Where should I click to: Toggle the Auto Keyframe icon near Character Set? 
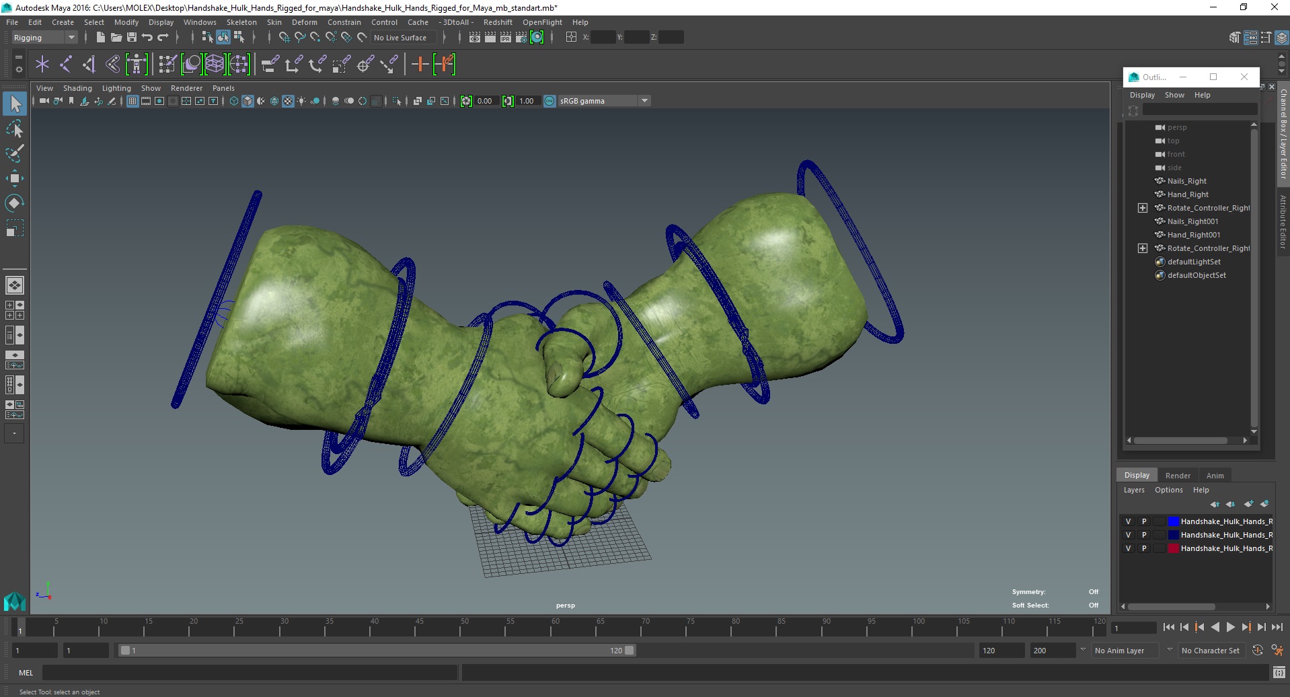tap(1258, 651)
